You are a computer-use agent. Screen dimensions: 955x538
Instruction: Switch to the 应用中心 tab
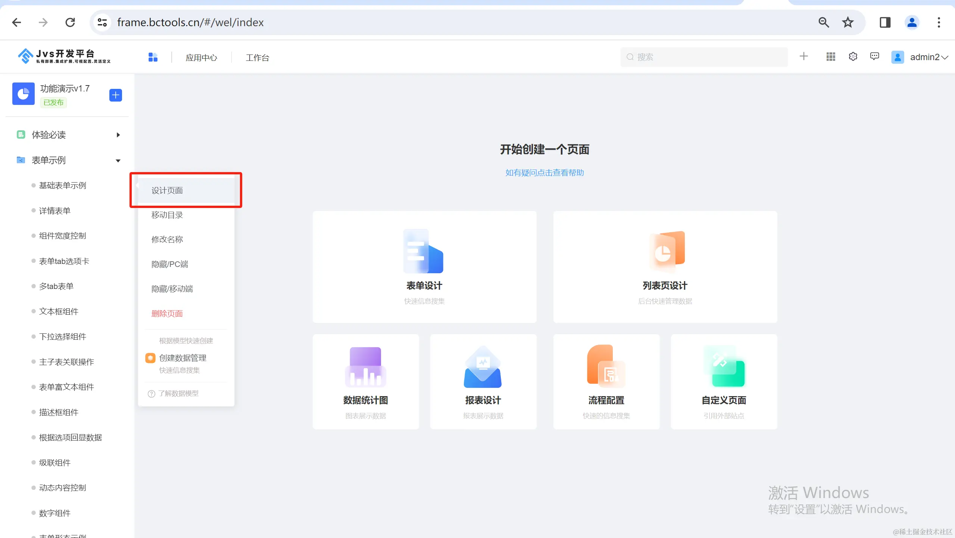[202, 57]
